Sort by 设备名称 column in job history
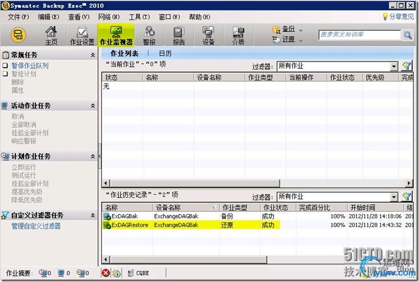Screen dimensions: 419x282 tap(186, 207)
